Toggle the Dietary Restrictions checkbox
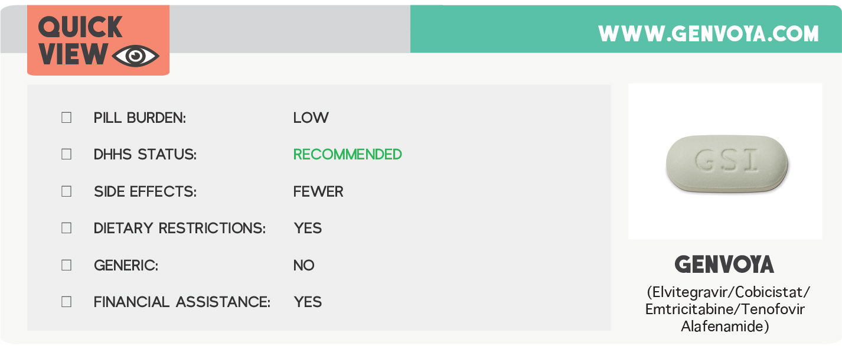The width and height of the screenshot is (842, 349). (67, 228)
